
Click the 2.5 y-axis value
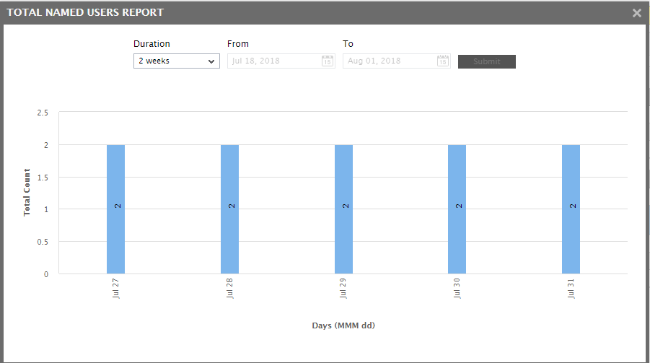point(43,113)
